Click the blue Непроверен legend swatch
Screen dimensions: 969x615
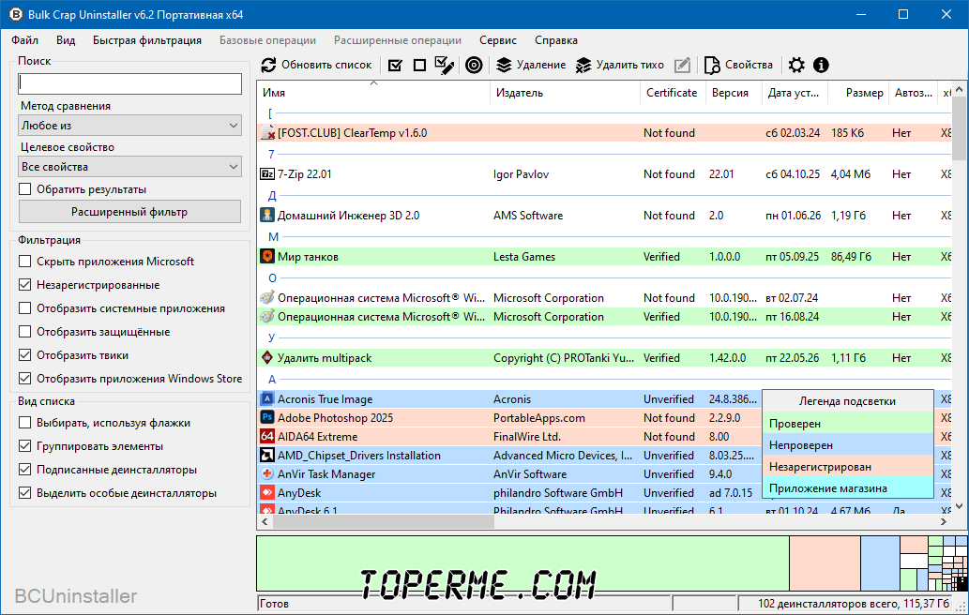click(847, 445)
